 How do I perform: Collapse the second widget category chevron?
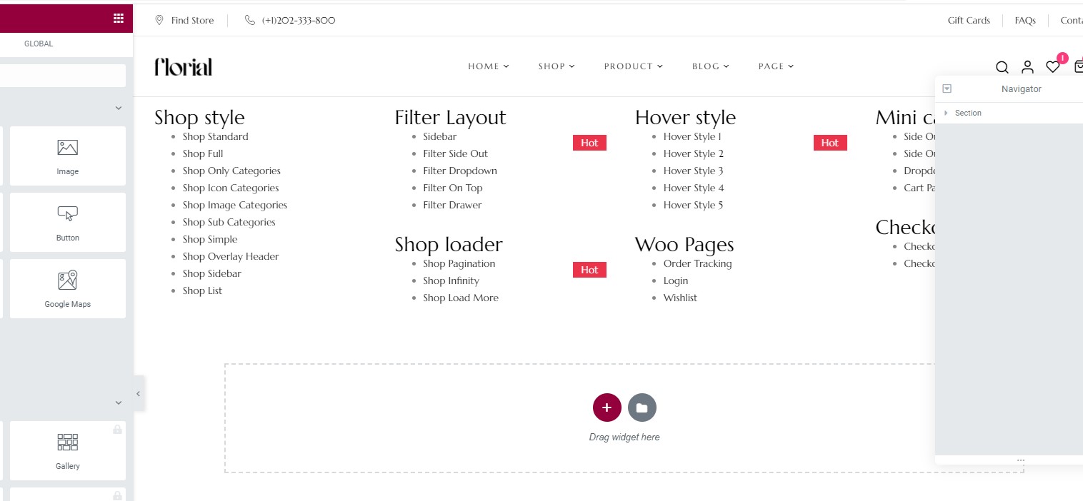tap(119, 403)
